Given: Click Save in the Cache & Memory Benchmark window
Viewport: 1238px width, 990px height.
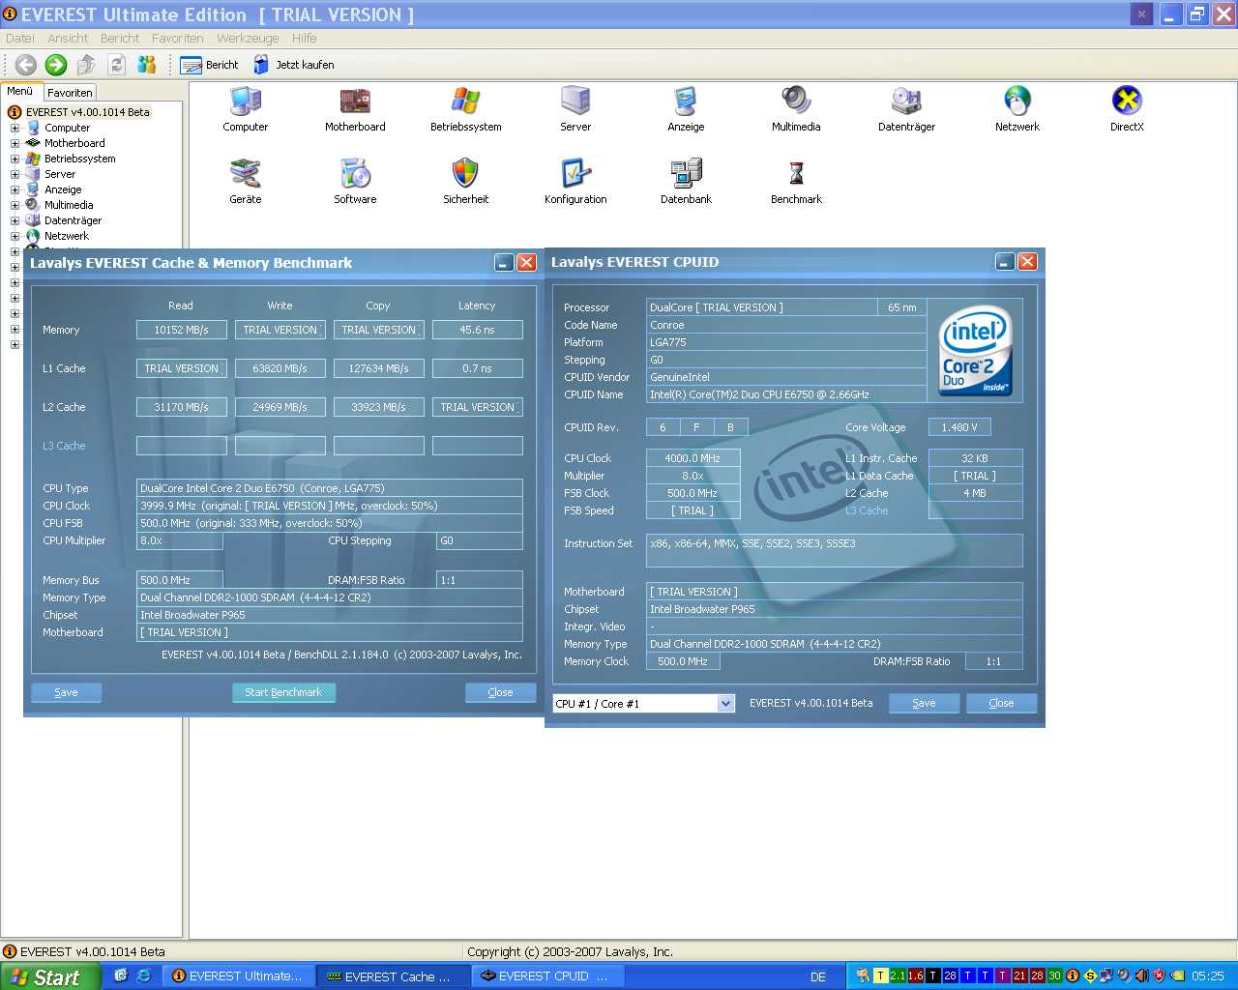Looking at the screenshot, I should pyautogui.click(x=66, y=692).
